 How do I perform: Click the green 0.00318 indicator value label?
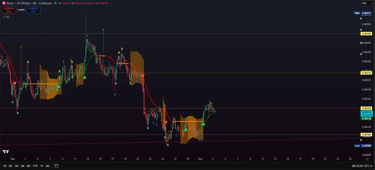[x=366, y=119]
